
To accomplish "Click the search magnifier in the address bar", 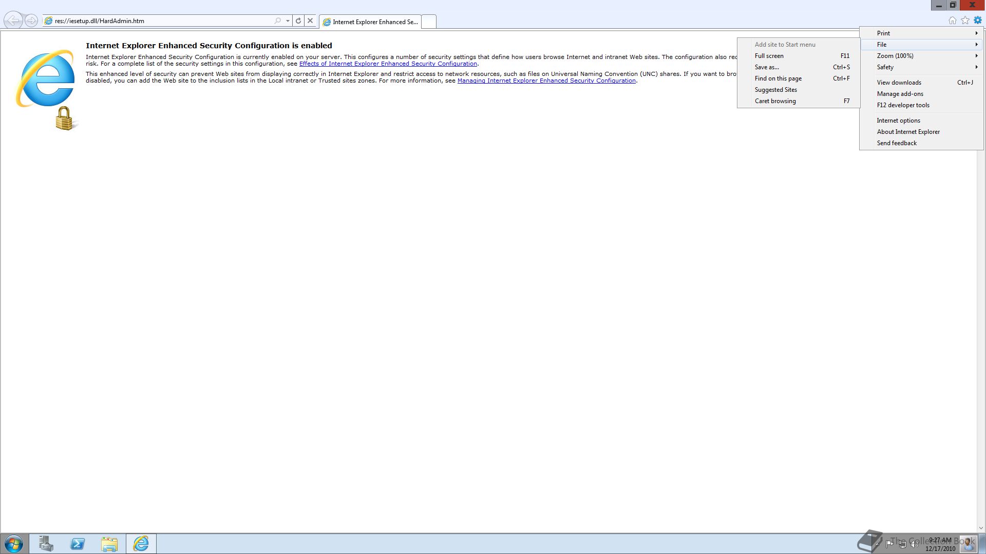I will click(278, 21).
